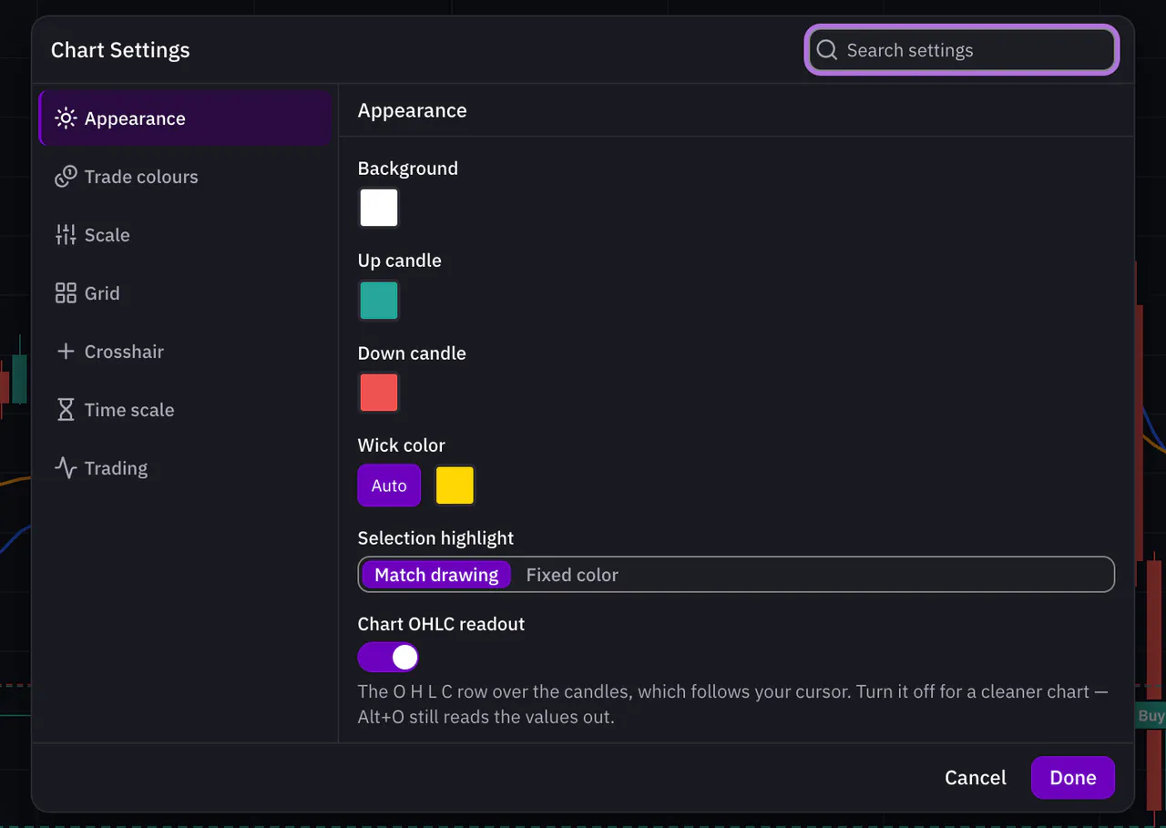Click the Background label
1166x828 pixels.
[407, 168]
